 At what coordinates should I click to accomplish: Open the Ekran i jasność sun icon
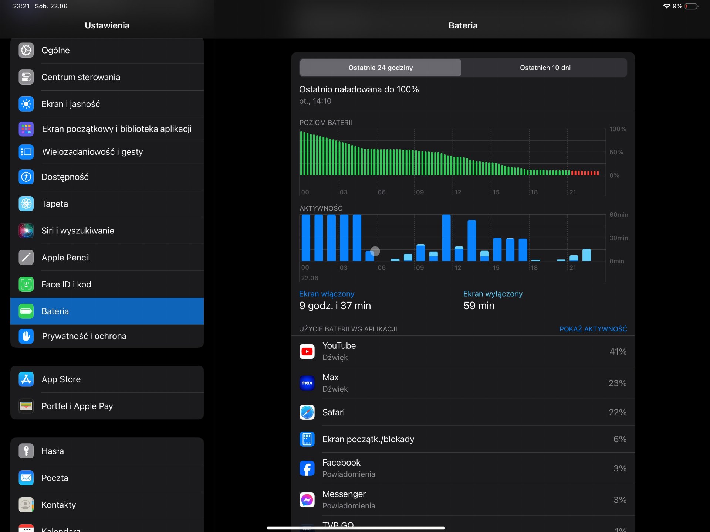point(26,104)
